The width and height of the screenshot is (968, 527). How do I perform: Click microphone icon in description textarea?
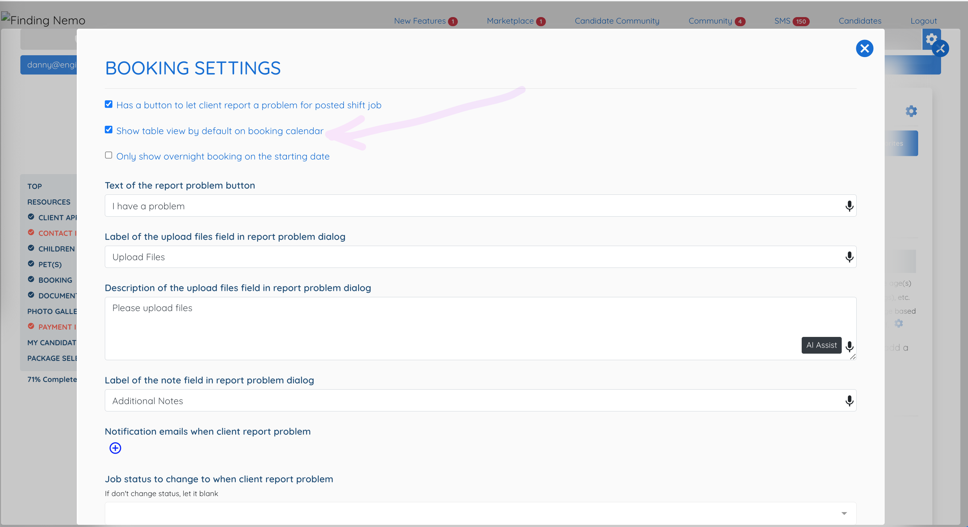tap(849, 346)
